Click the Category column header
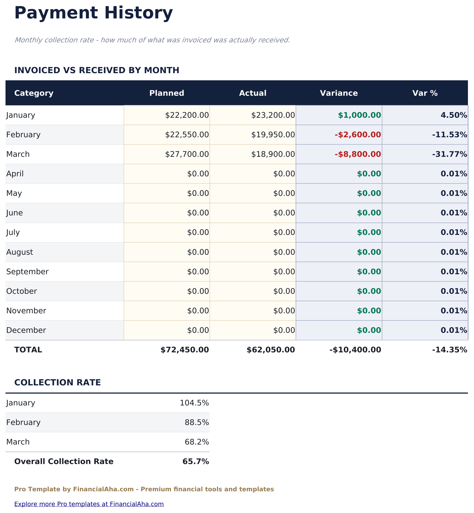474x513 pixels. coord(34,93)
